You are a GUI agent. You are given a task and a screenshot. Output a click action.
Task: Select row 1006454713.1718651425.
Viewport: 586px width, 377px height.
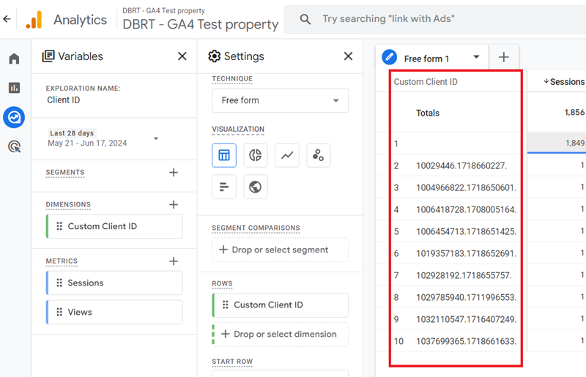tap(467, 231)
